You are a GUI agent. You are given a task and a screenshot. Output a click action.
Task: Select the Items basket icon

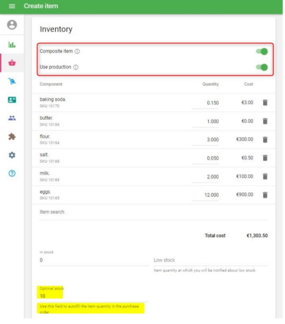(12, 63)
